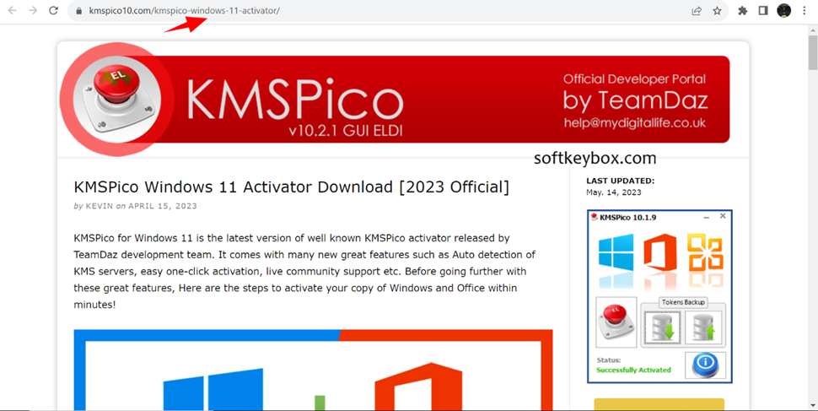Click the KMSPico red button logo

[x=116, y=100]
